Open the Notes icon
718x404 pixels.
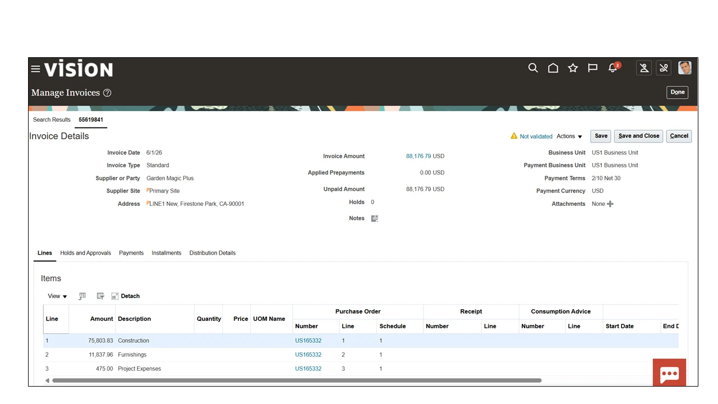pos(375,218)
